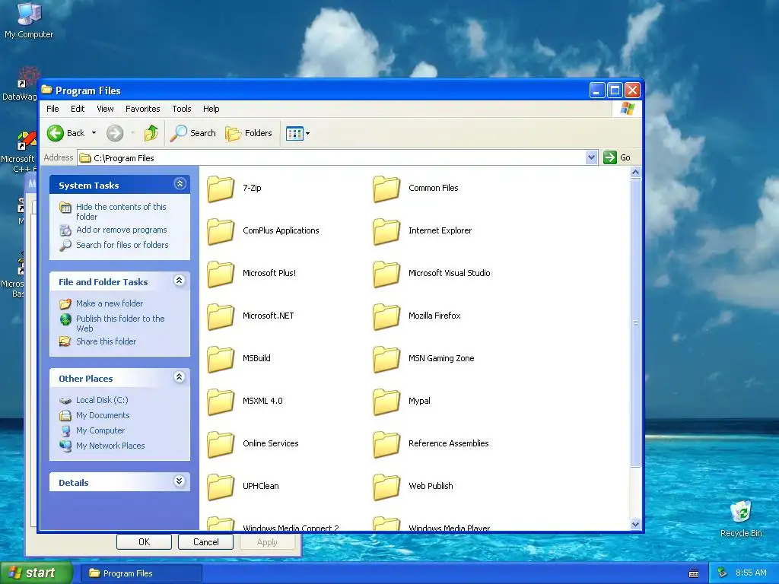Image resolution: width=779 pixels, height=584 pixels.
Task: Open the View menu
Action: point(105,109)
